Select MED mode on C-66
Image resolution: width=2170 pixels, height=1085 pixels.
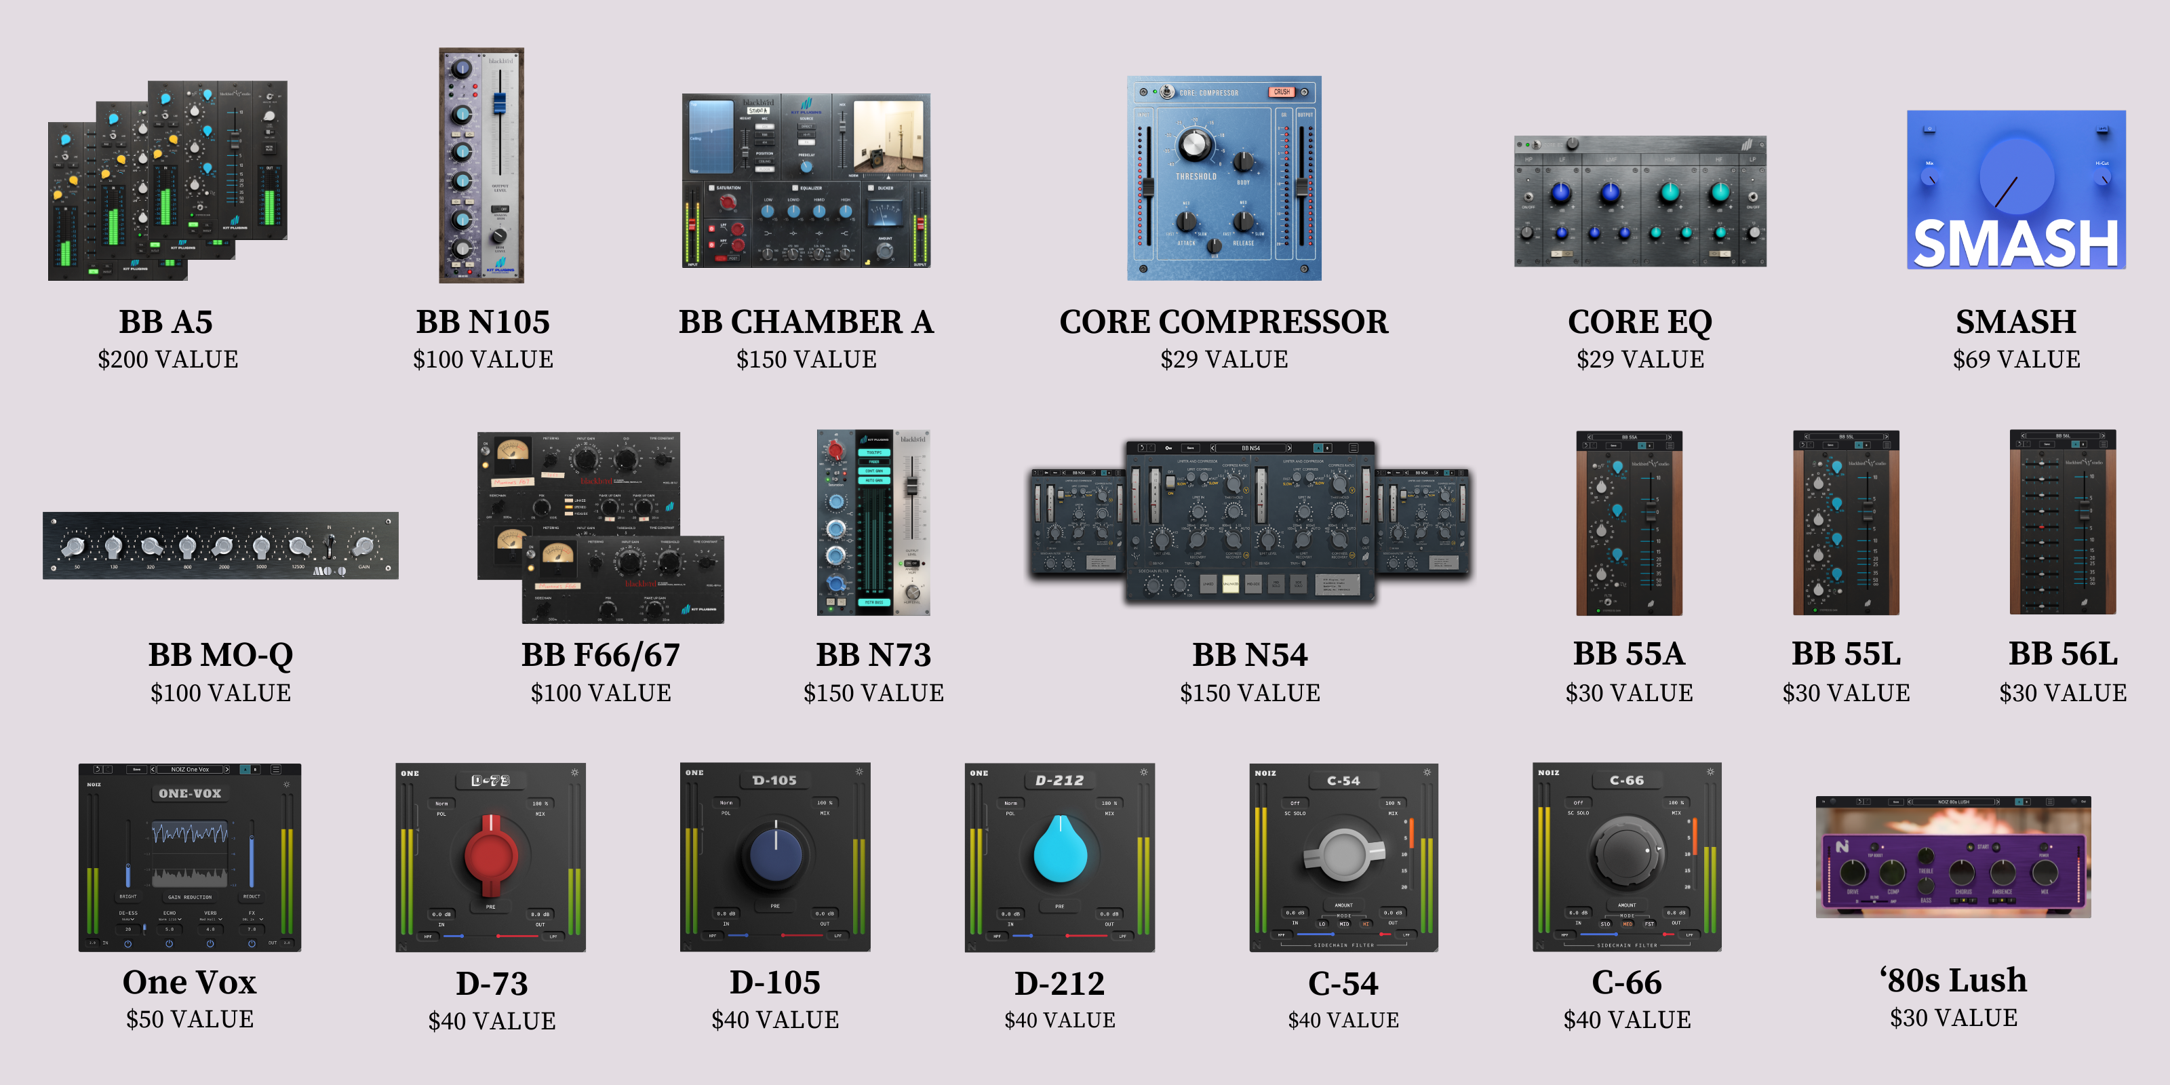click(x=1627, y=923)
